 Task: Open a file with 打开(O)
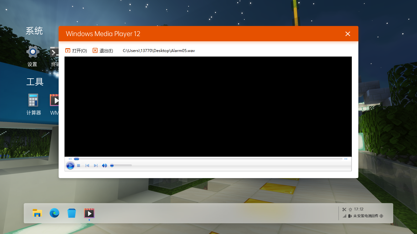tap(76, 51)
